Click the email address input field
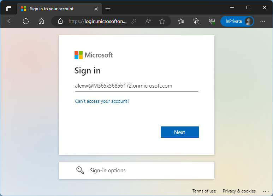 (x=136, y=86)
